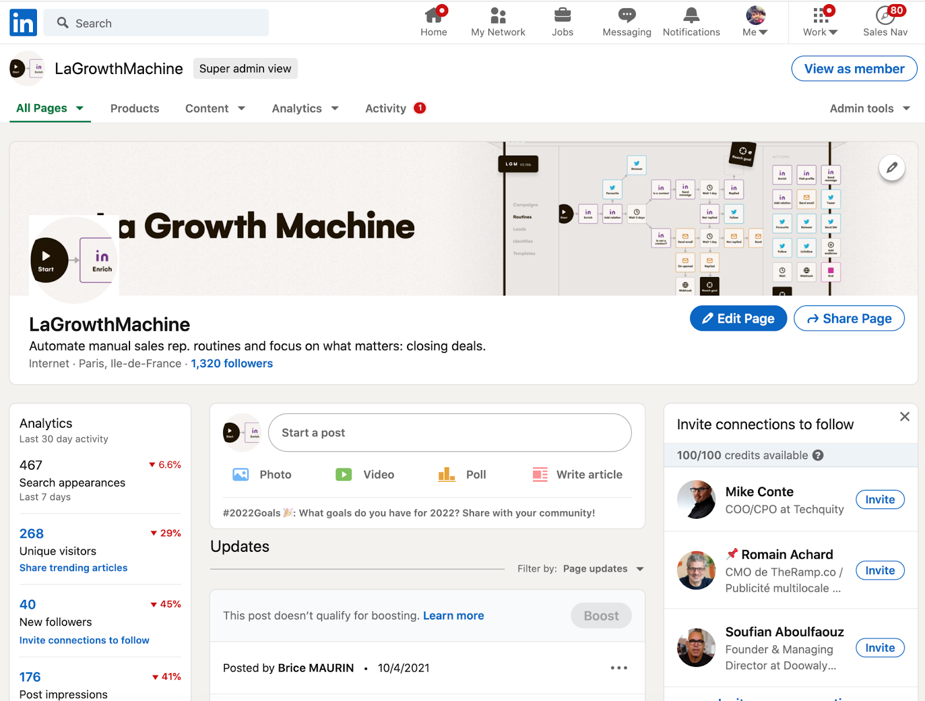Click Soufian Aboulfaouz's name
This screenshot has width=925, height=701.
click(x=785, y=632)
